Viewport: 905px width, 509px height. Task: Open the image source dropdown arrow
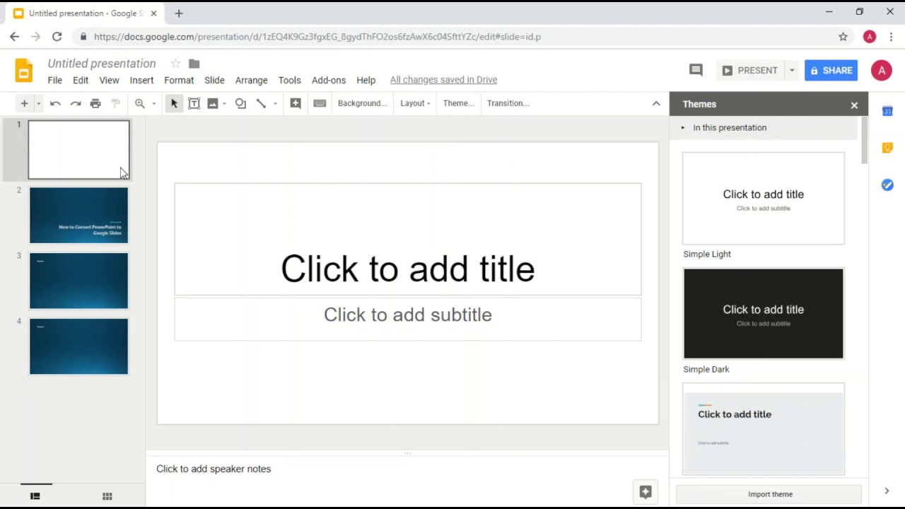(224, 103)
